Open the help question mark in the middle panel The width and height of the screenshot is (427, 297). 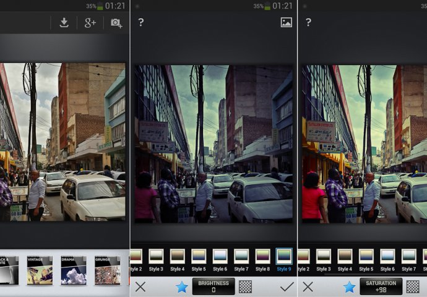pos(140,22)
